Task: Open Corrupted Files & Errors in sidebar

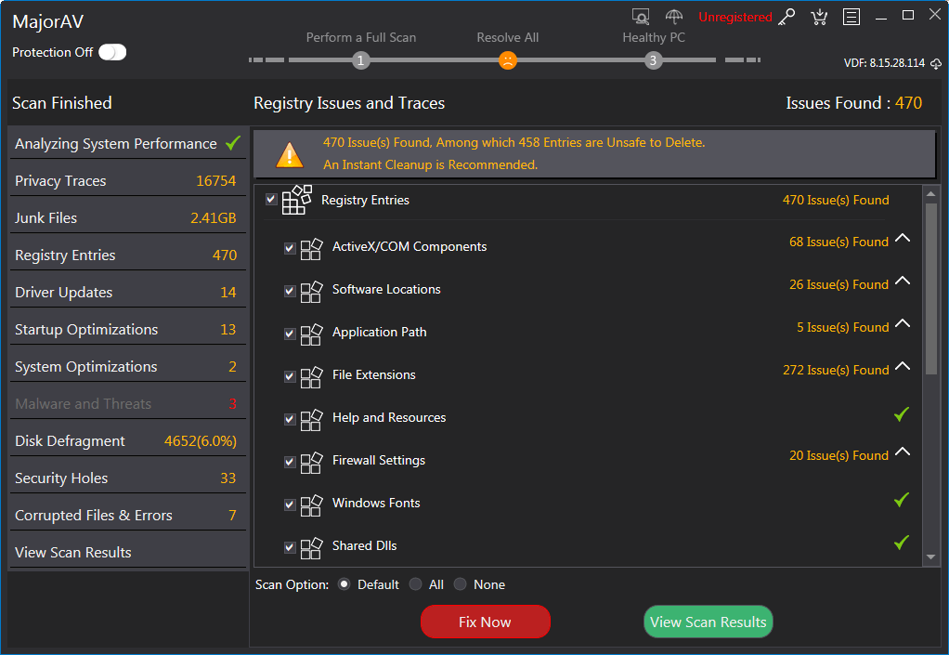Action: coord(128,515)
